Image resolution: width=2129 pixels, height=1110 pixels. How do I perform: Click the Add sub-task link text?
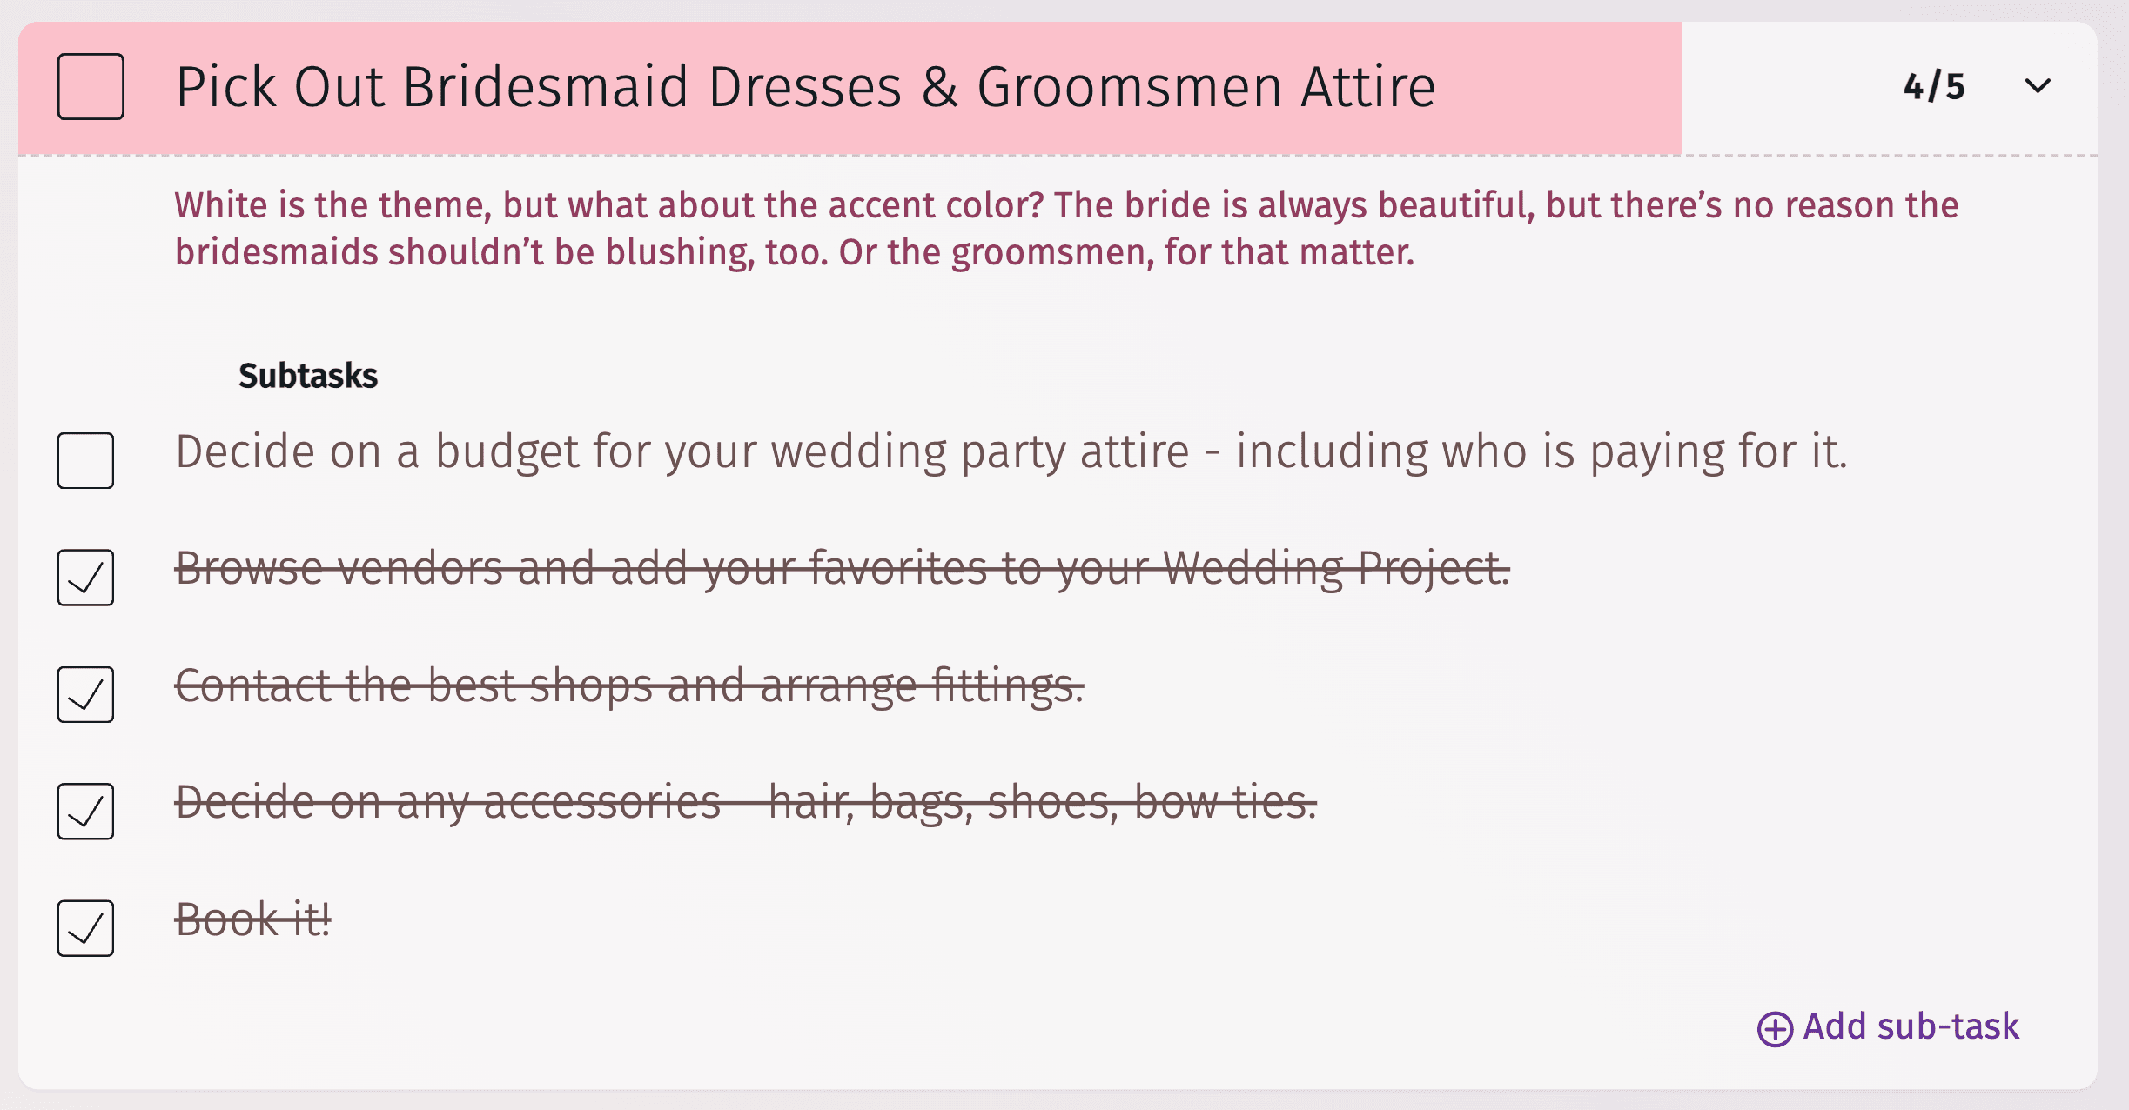pos(1911,1027)
